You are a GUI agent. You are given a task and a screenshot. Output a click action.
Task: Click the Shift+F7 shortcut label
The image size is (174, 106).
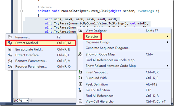tap(152, 31)
